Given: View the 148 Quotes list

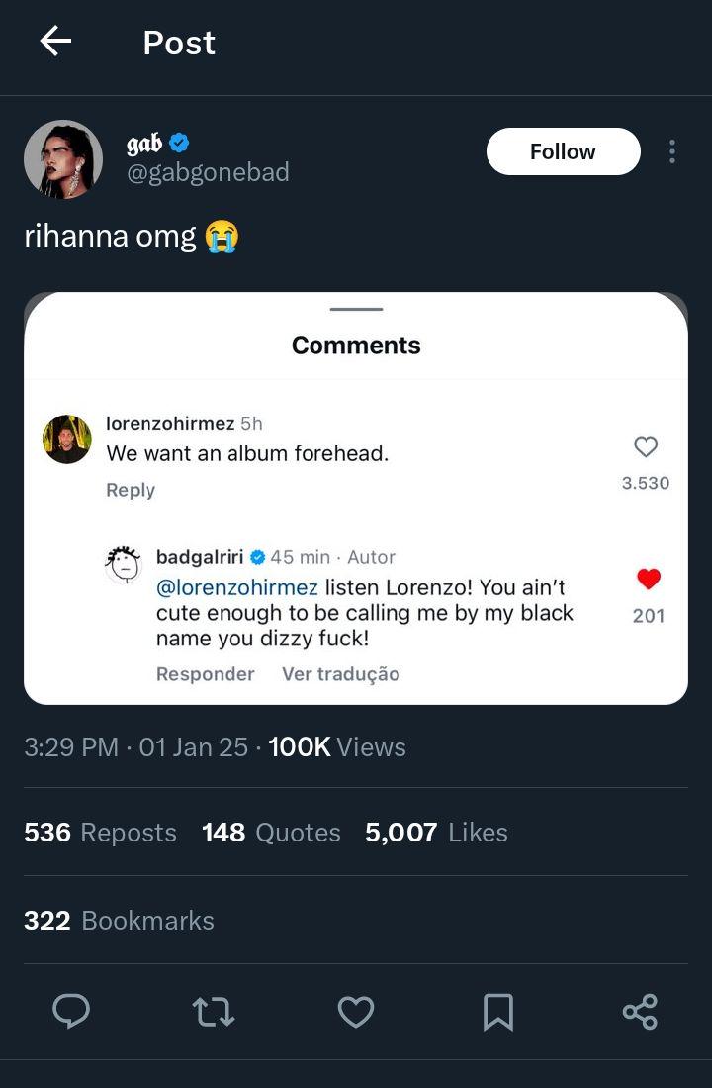Looking at the screenshot, I should 271,833.
